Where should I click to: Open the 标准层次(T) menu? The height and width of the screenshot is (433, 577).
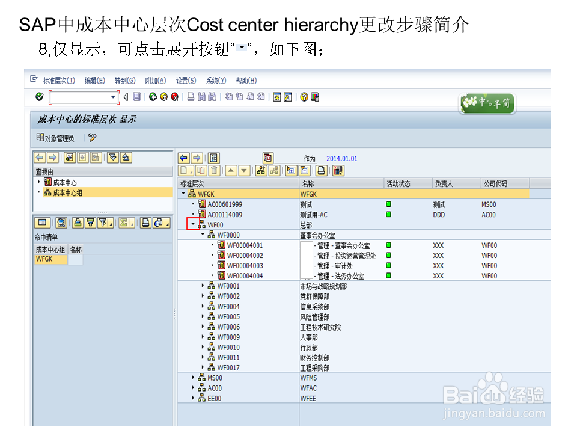tap(59, 80)
